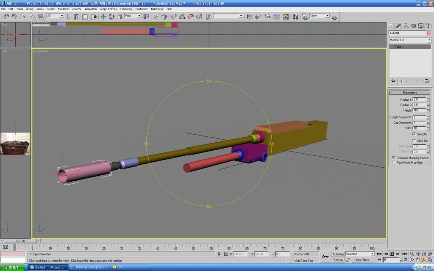
Task: Click the Undo arrow icon
Action: 6,17
